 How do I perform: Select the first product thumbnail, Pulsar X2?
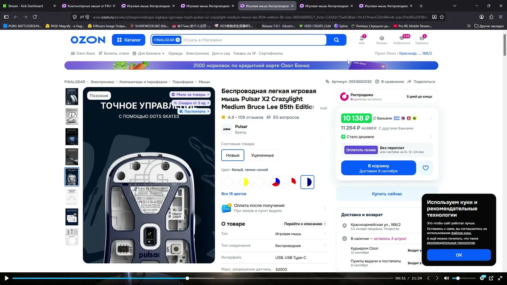tap(72, 97)
